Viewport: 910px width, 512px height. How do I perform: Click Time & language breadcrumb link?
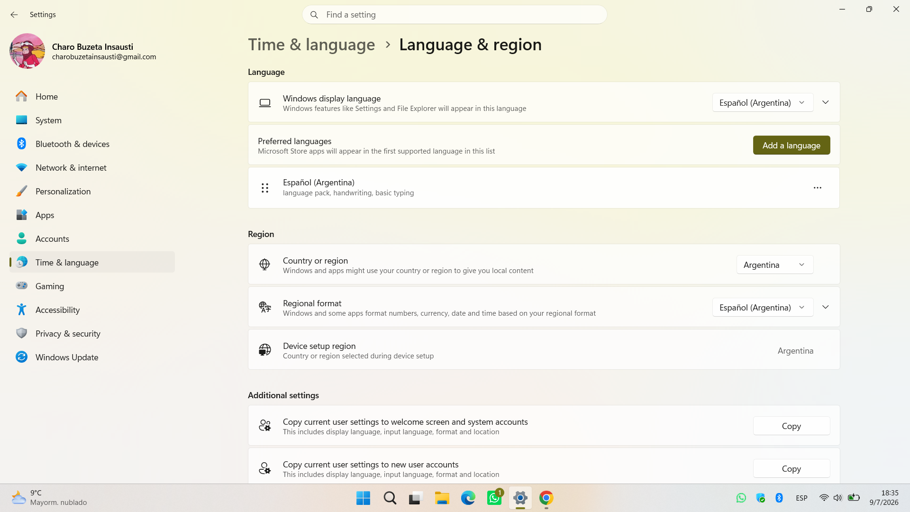311,45
